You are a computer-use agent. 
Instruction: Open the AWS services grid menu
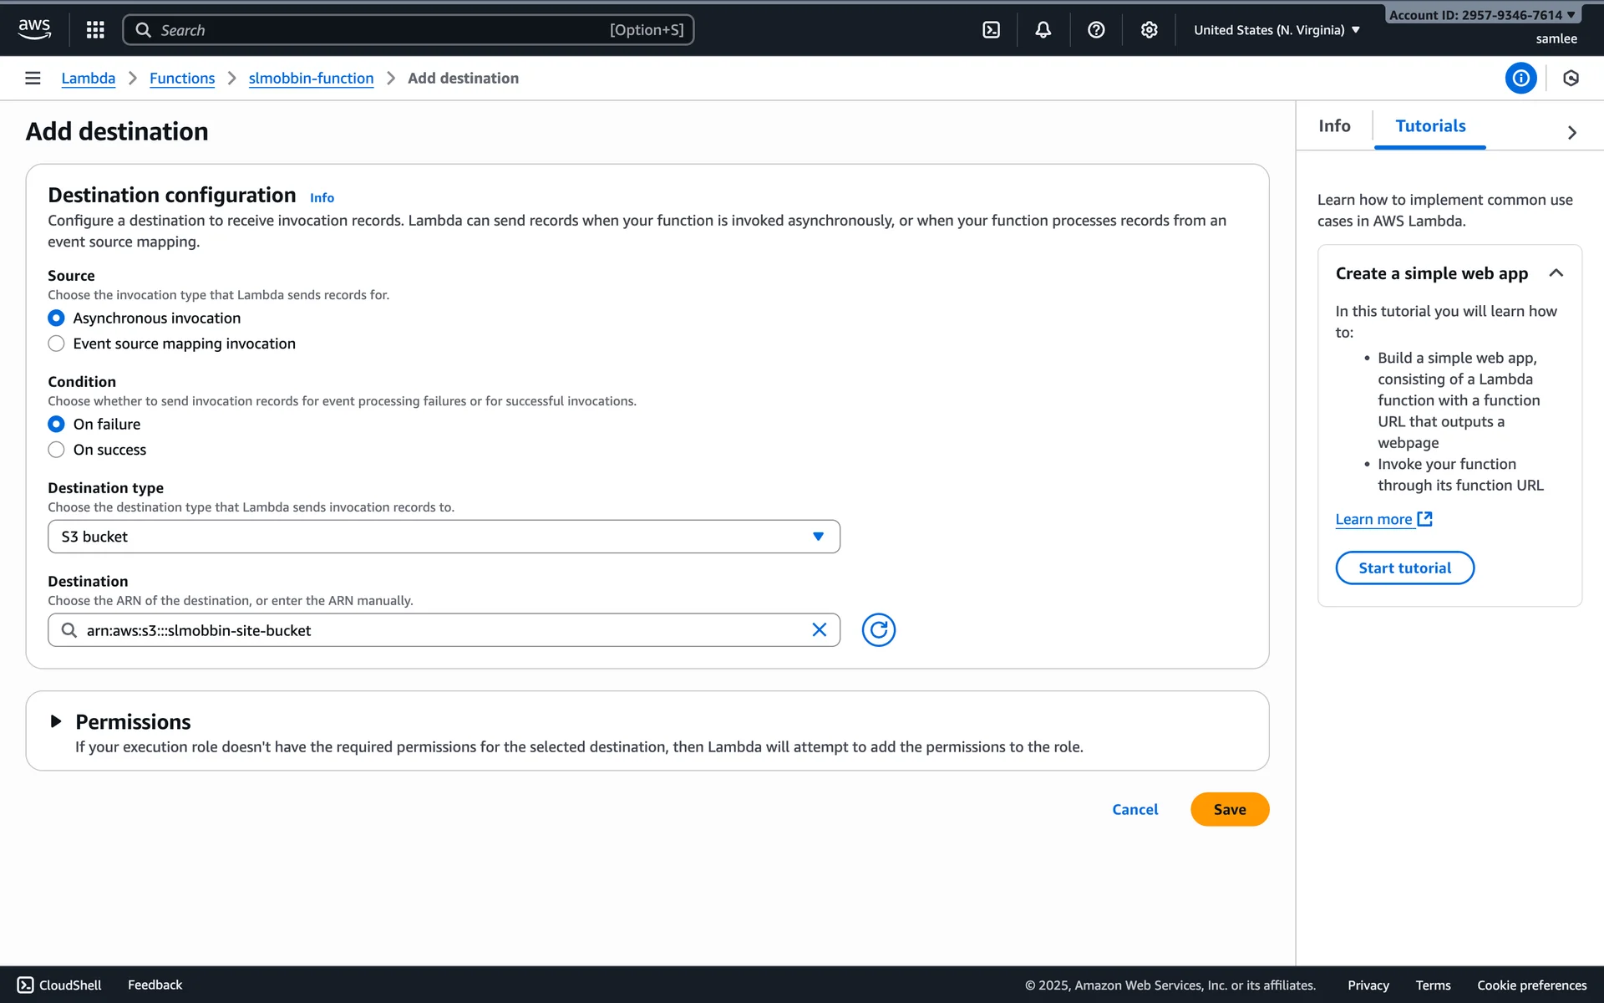tap(95, 30)
